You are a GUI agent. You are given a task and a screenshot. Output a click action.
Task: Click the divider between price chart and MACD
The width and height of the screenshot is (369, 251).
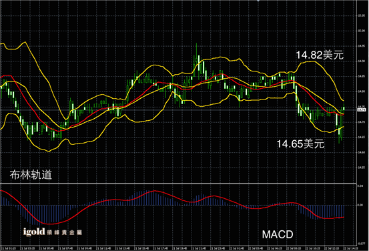click(178, 184)
